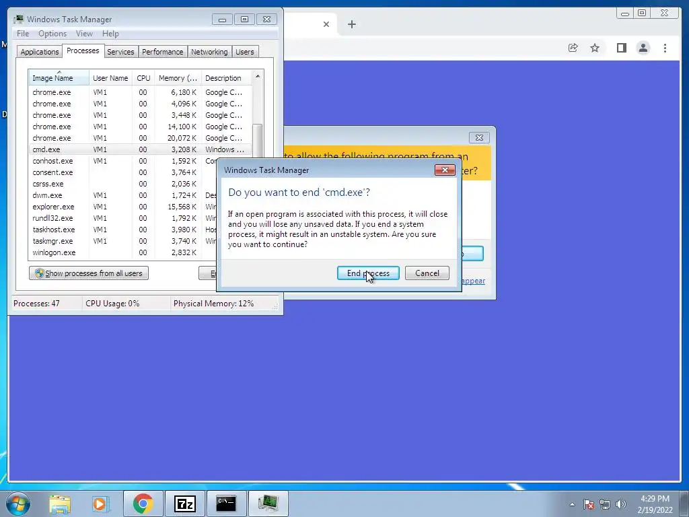Sort processes by CPU column

143,78
